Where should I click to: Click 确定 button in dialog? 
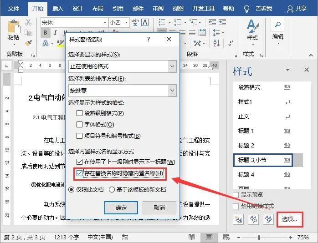coord(121,208)
